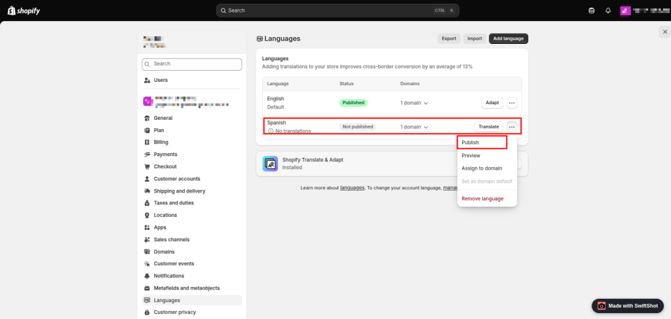
Task: Open Shopify Translate & Adapt app icon
Action: point(270,163)
